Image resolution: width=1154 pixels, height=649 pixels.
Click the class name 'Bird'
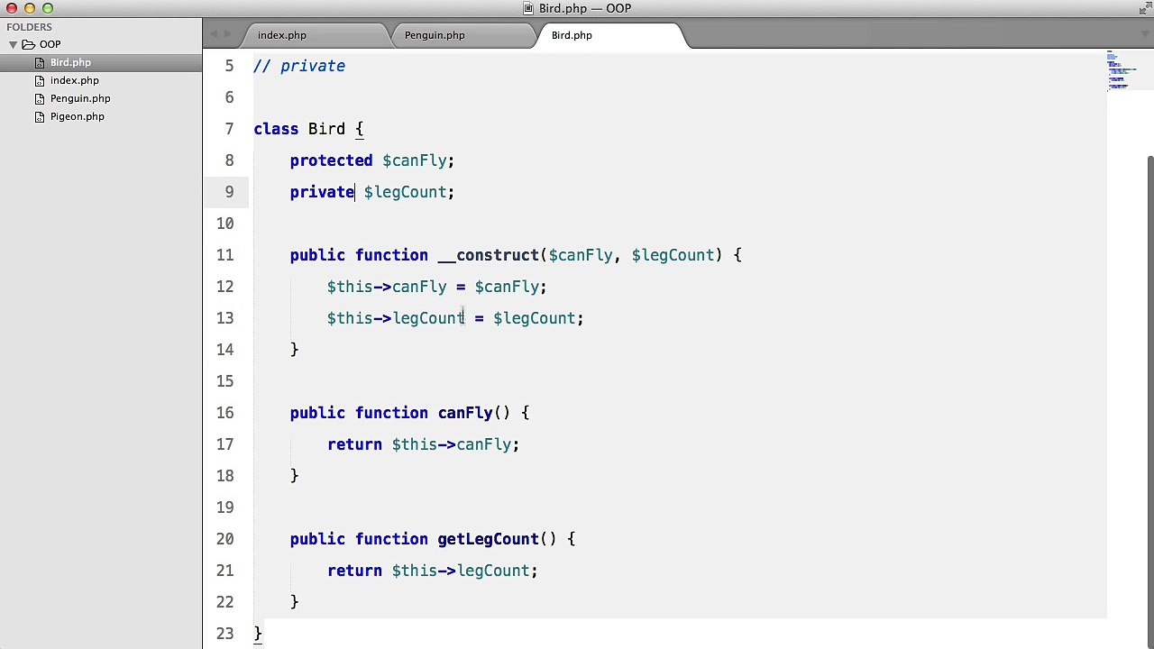pos(326,129)
